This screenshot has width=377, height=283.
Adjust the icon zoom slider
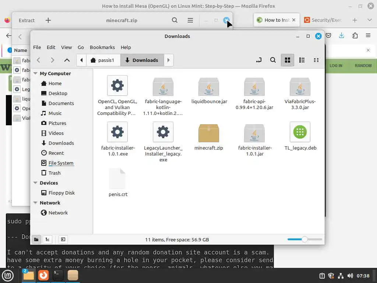304,240
